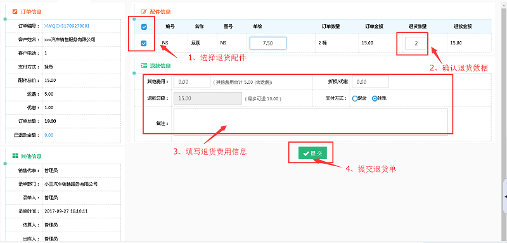Click the 退货数量 column header
This screenshot has width=507, height=243.
(x=418, y=27)
